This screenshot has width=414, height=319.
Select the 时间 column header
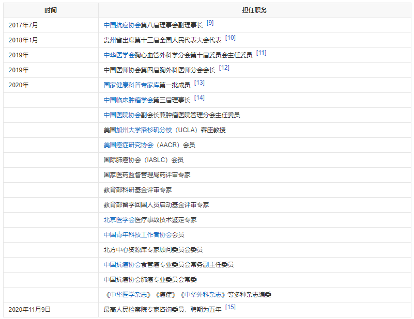coord(51,10)
